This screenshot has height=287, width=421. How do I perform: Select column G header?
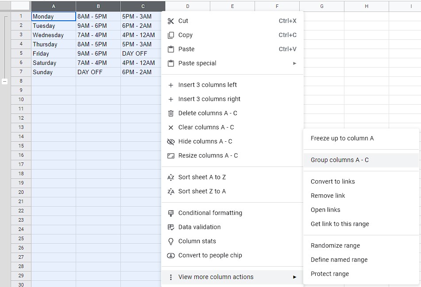tap(322, 6)
